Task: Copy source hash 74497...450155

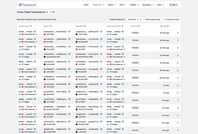Action: click(x=35, y=46)
